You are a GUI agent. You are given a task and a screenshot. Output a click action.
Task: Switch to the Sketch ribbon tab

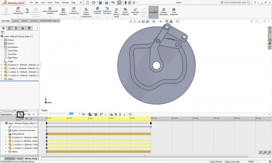24,21
